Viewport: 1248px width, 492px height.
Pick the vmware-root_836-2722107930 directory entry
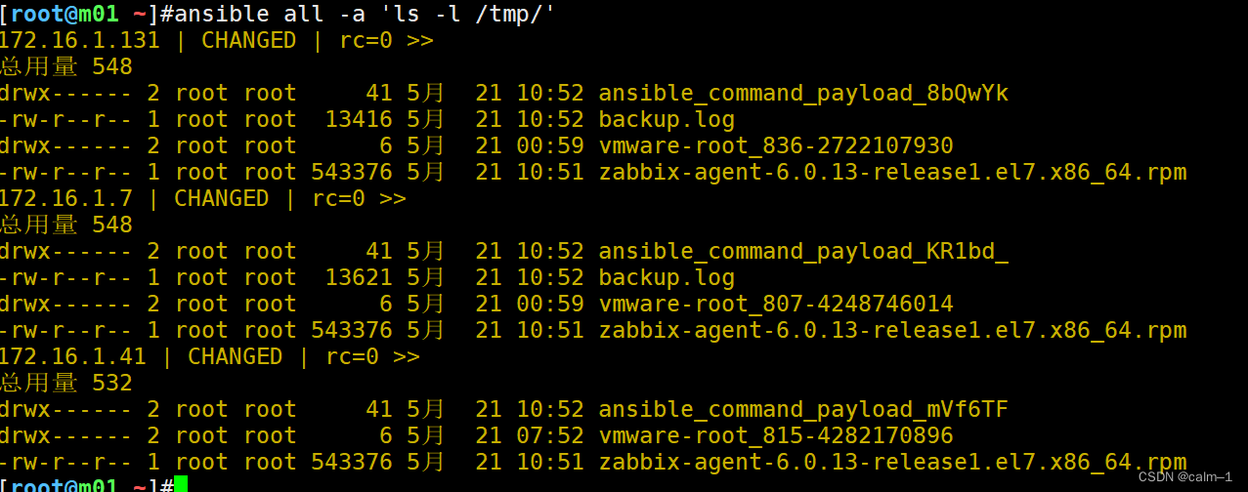pyautogui.click(x=776, y=145)
